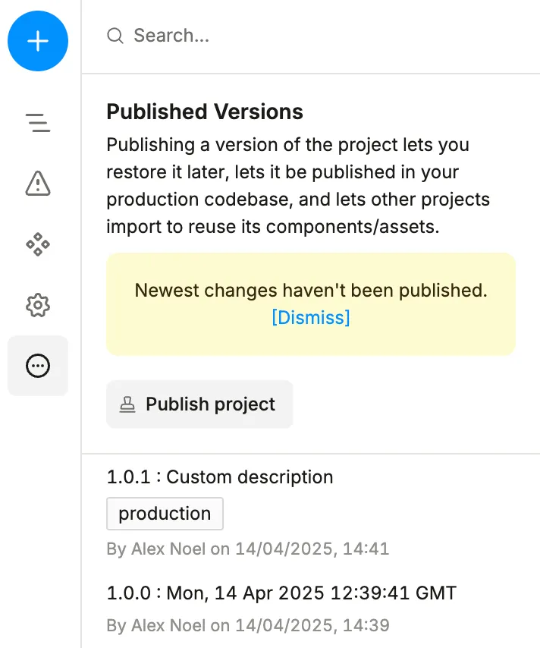This screenshot has height=648, width=540.
Task: Open the warning triangle issues panel
Action: click(38, 183)
